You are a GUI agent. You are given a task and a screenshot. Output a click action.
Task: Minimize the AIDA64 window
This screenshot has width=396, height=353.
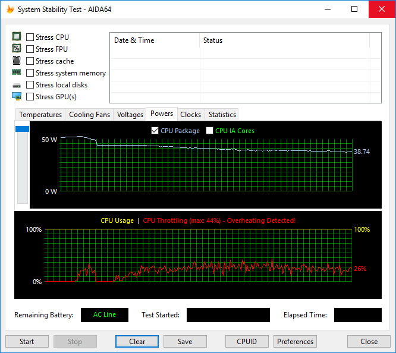(x=328, y=9)
